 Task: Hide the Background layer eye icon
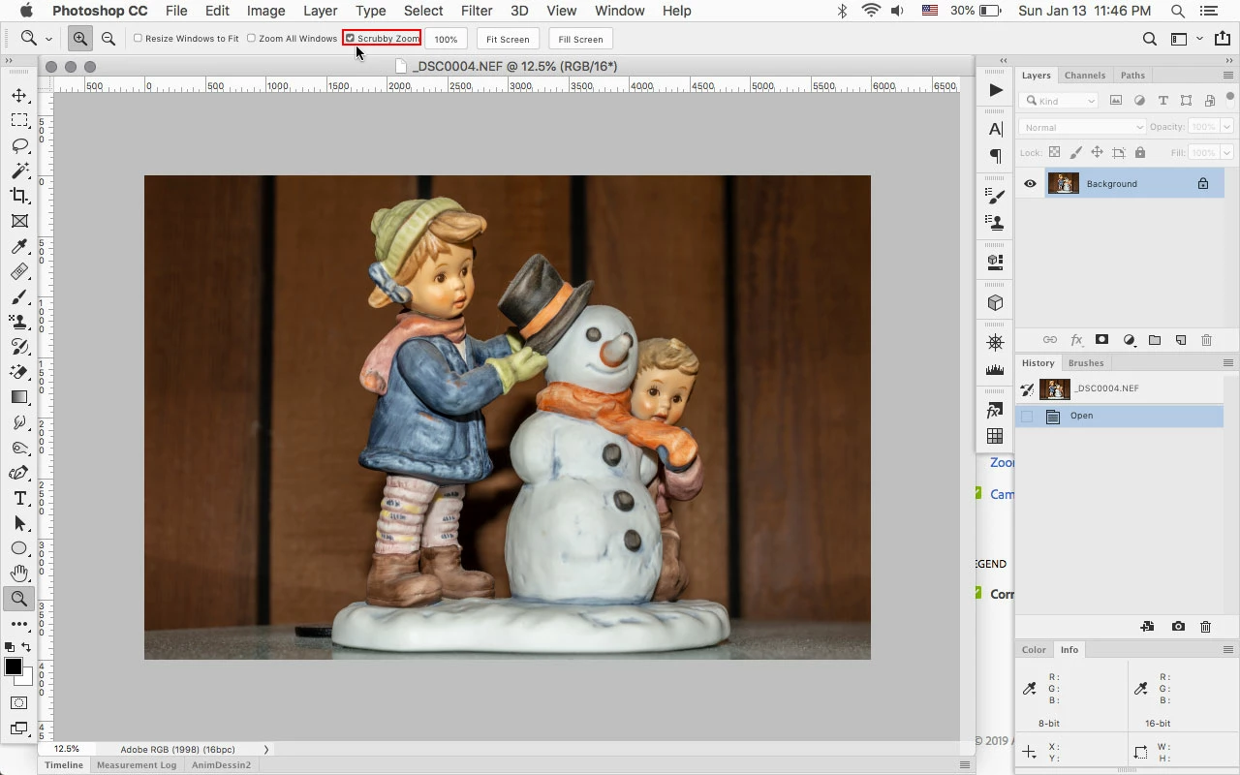click(1030, 184)
